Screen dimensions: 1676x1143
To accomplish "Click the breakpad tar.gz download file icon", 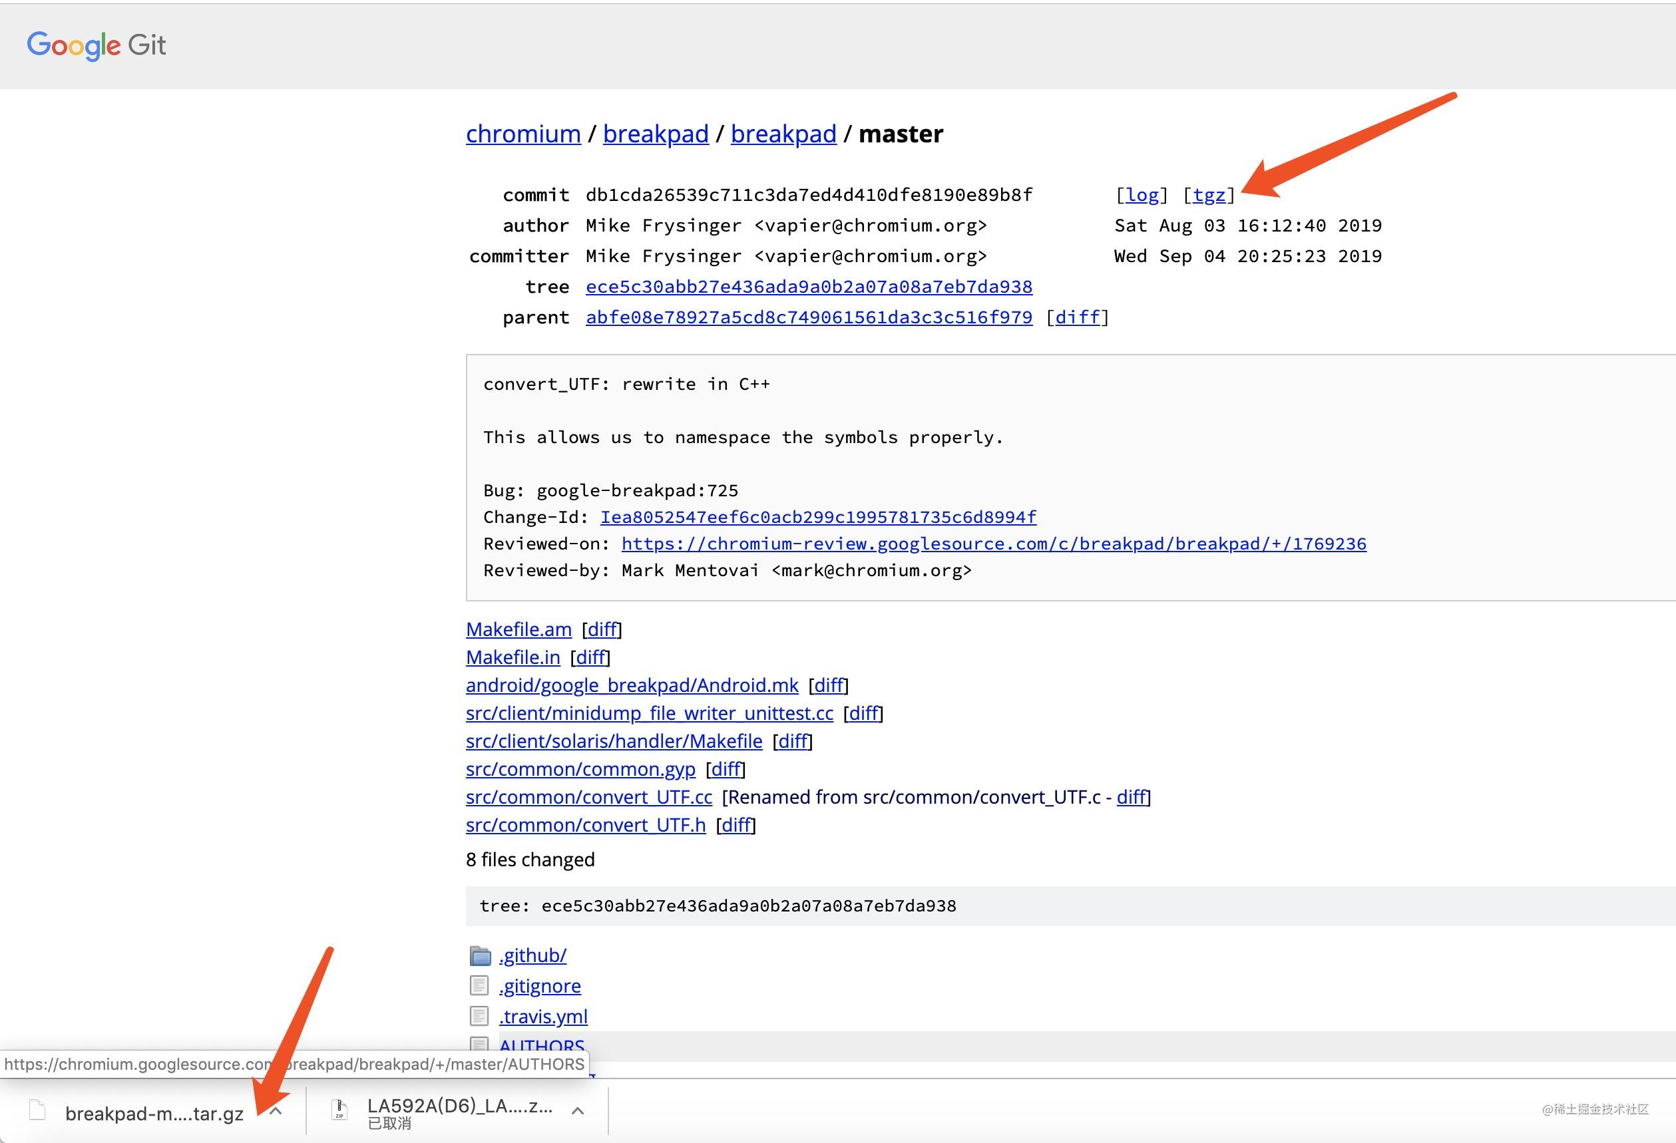I will coord(37,1110).
